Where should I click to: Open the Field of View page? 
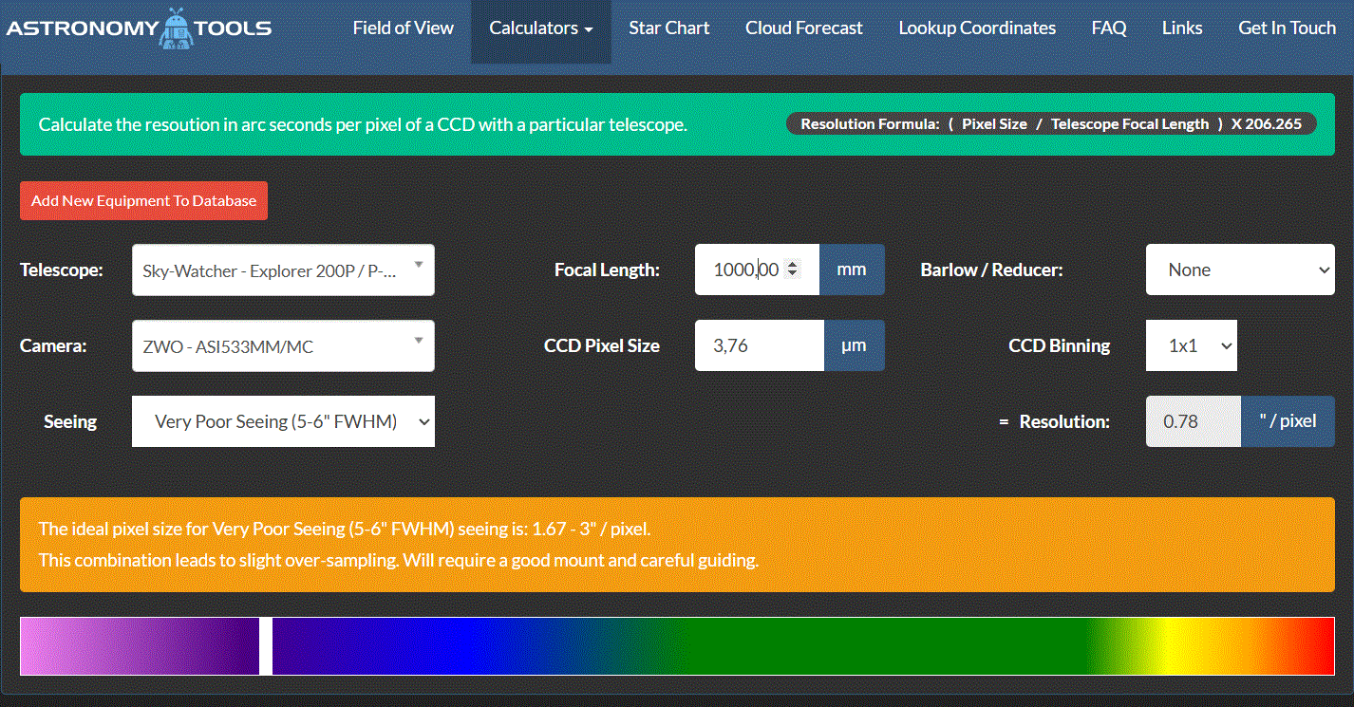(403, 28)
